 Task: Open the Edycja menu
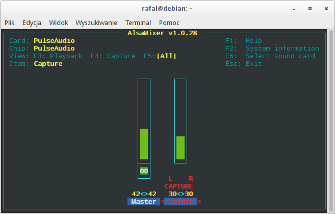click(x=32, y=22)
